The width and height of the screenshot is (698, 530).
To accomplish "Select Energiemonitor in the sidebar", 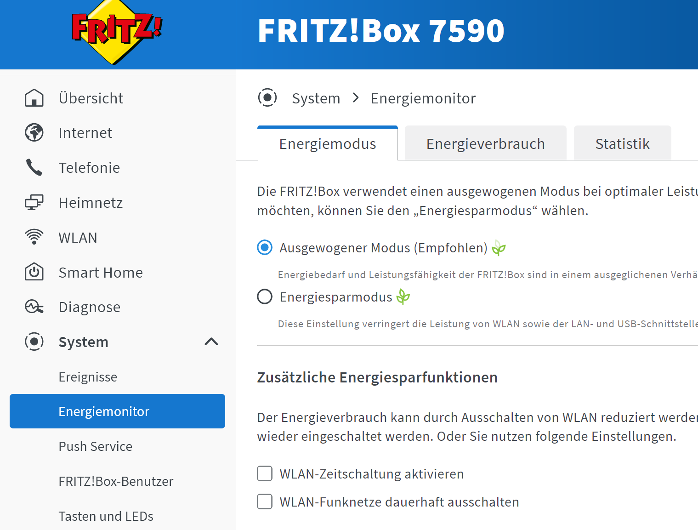I will point(117,411).
